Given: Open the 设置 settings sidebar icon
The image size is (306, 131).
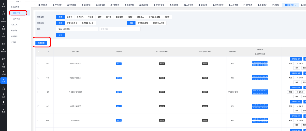Looking at the screenshot, I should point(4,88).
